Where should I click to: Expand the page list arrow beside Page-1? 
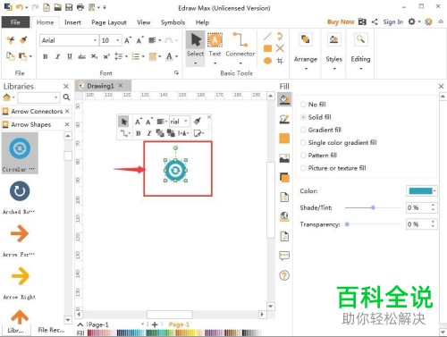click(x=143, y=324)
